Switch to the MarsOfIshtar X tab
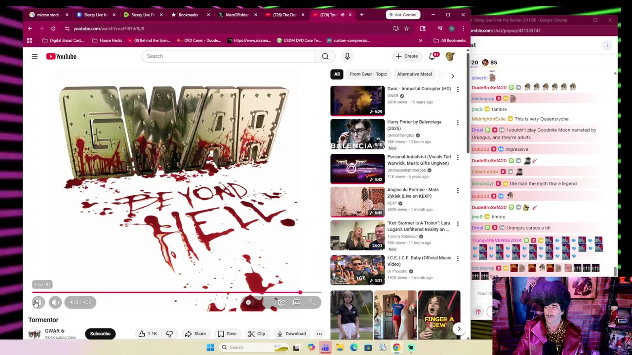This screenshot has width=632, height=355. [237, 15]
